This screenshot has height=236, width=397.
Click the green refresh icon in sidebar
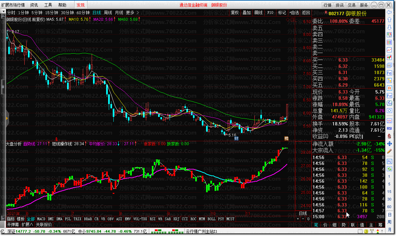point(389,169)
